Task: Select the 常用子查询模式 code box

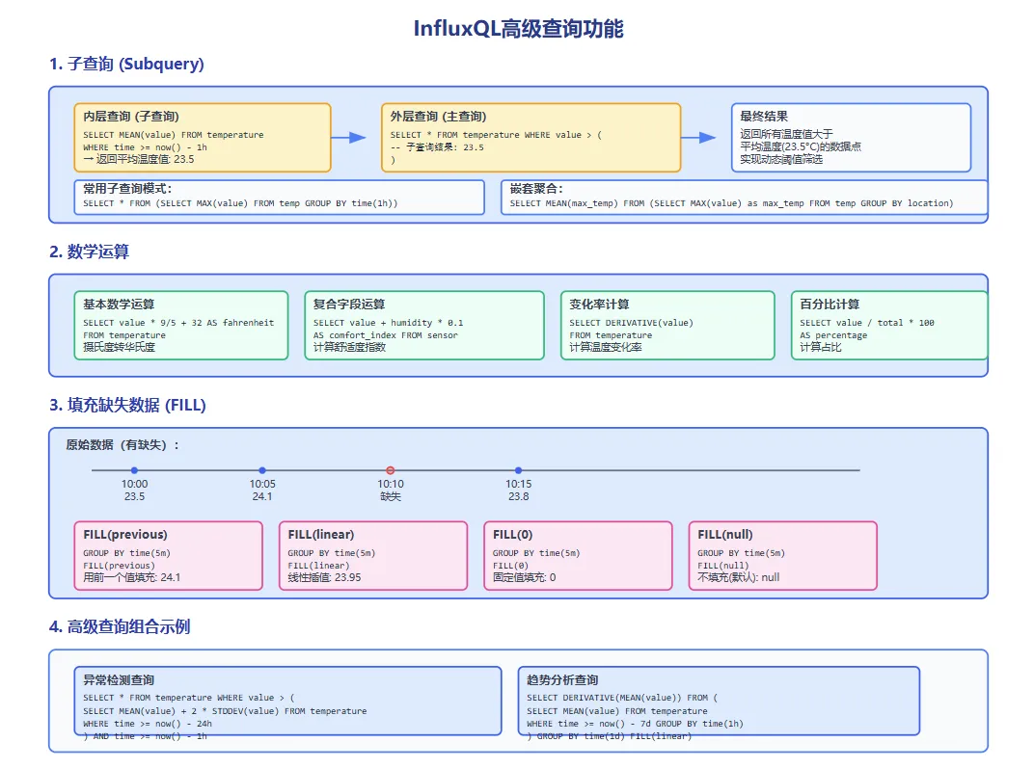Action: click(279, 198)
